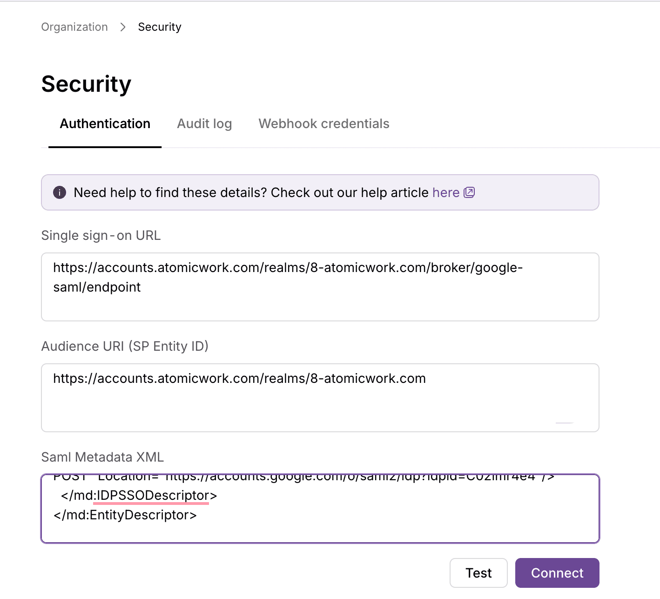Switch to the Authentication tab

click(x=105, y=124)
